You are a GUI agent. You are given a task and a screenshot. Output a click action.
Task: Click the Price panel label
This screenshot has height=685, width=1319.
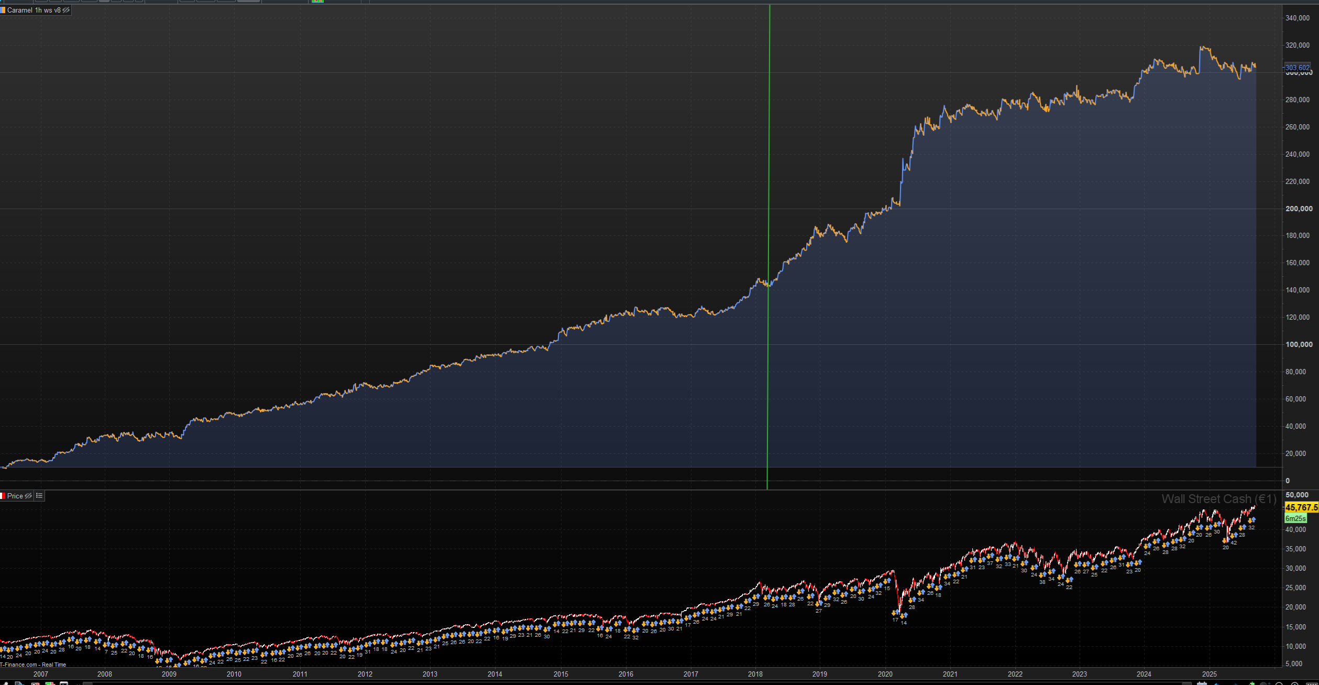point(15,496)
